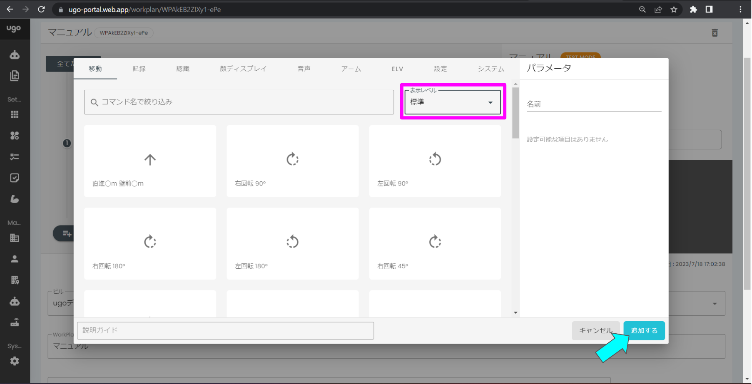Select the 右回転 90° command card

tap(293, 161)
